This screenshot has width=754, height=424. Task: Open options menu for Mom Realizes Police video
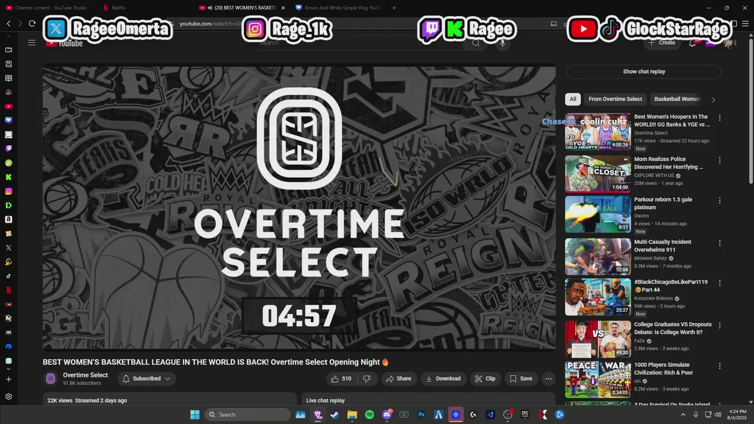(x=719, y=160)
